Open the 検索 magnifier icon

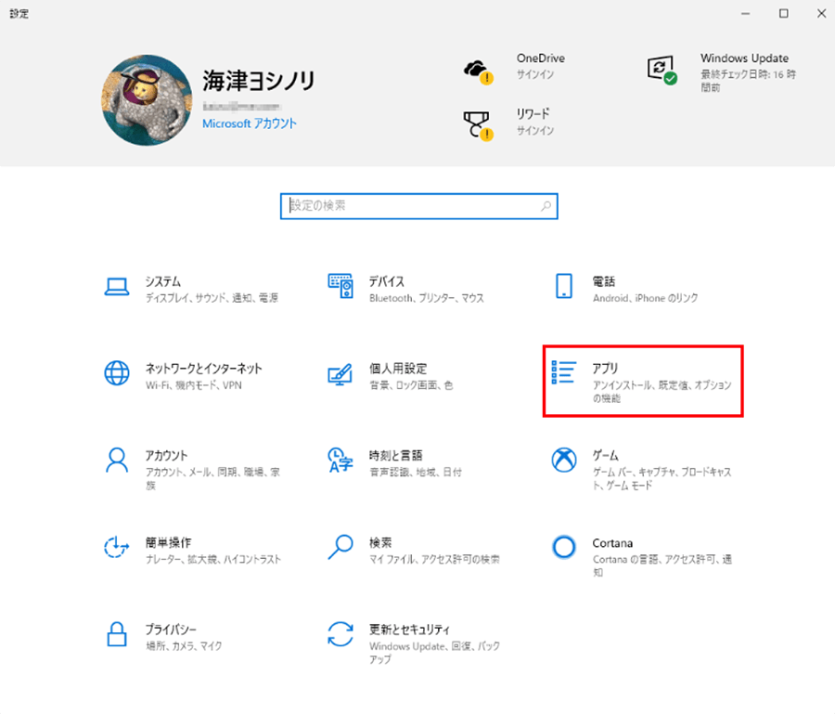point(340,547)
